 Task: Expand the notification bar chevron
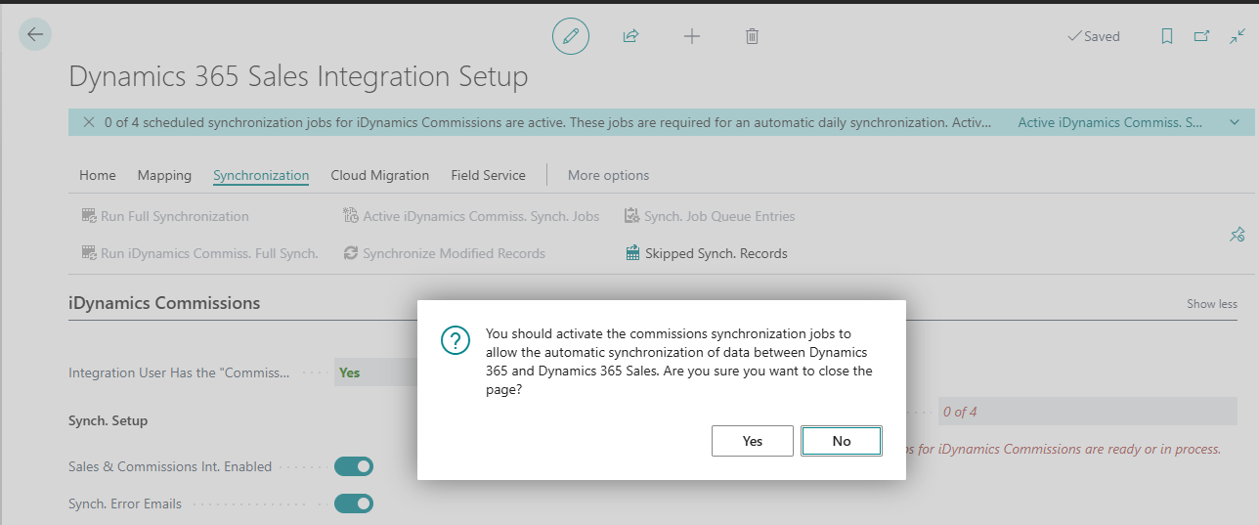pyautogui.click(x=1235, y=122)
